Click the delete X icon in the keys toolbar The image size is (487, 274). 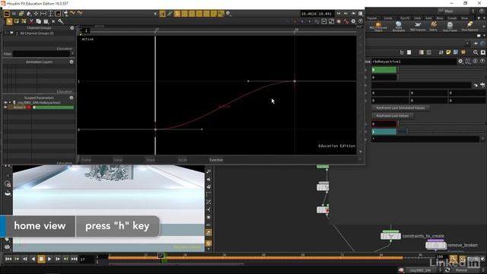(x=53, y=21)
